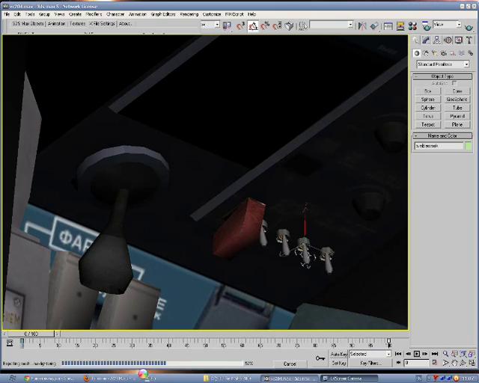Screen dimensions: 479x383
Task: Click the Min/Max viewport toggle icon
Action: tap(472, 363)
